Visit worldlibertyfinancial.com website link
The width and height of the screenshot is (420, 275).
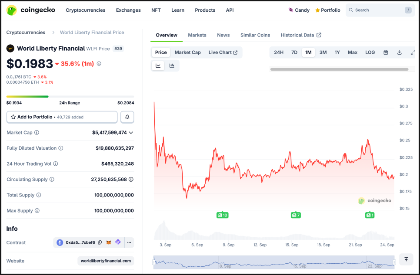tap(106, 261)
